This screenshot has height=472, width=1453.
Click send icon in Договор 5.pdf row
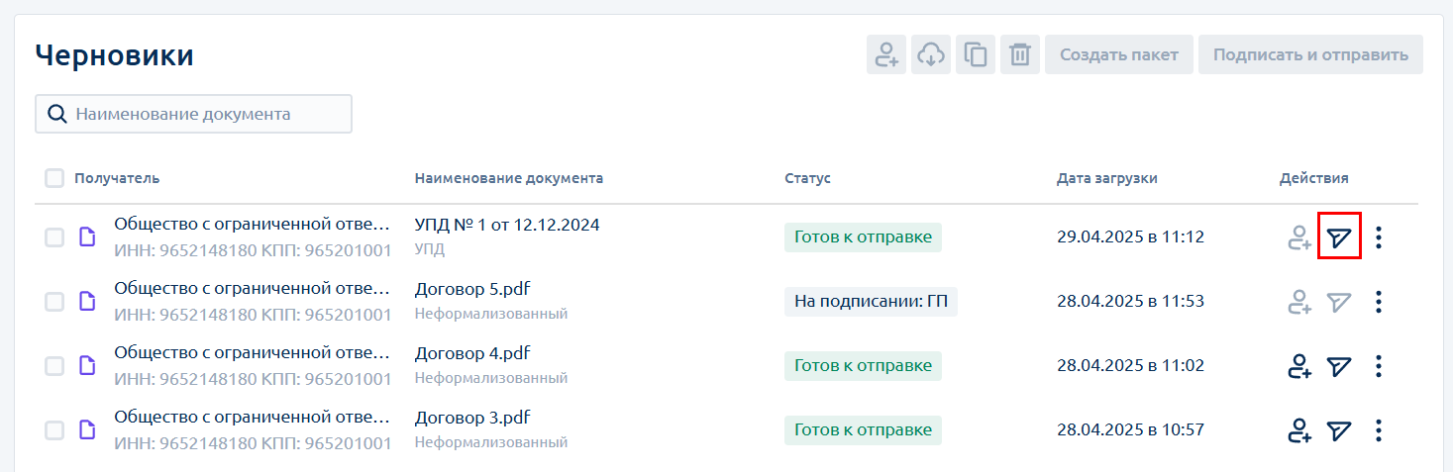click(x=1339, y=302)
